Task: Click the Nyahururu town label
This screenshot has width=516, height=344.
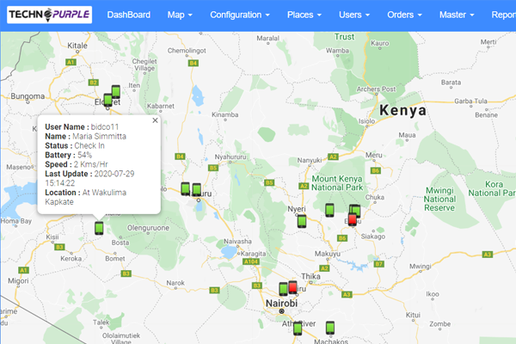Action: pos(230,157)
